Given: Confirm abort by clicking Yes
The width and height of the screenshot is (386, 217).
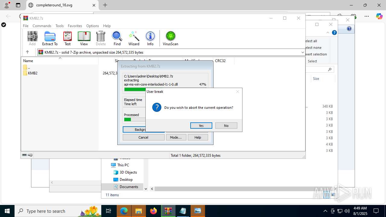Looking at the screenshot, I should (201, 126).
